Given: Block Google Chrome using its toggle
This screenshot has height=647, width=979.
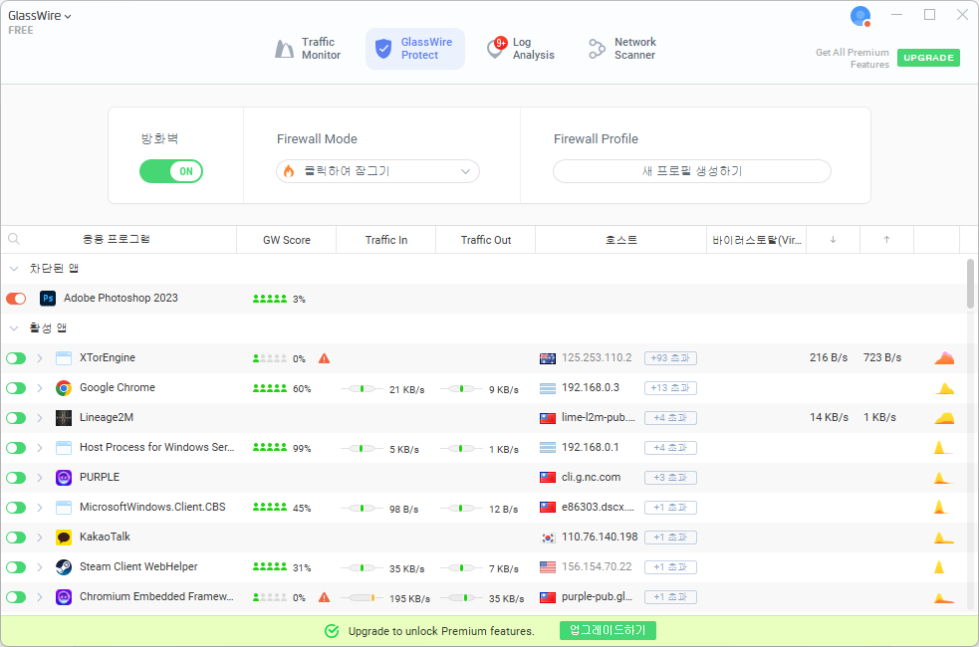Looking at the screenshot, I should coord(16,388).
